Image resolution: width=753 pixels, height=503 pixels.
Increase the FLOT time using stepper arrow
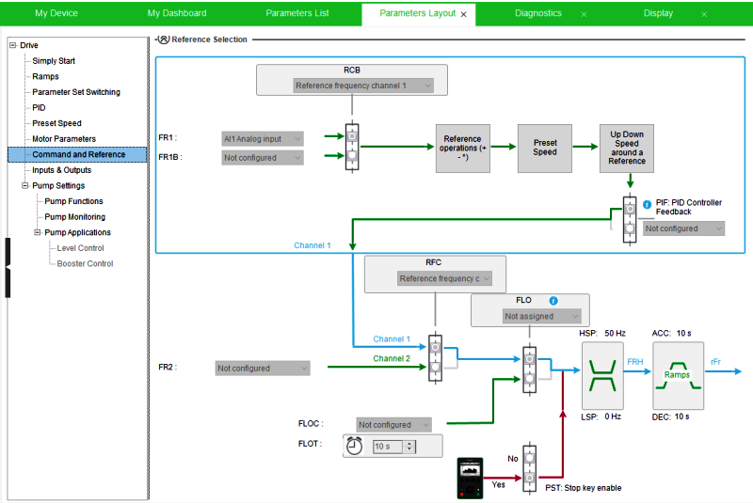(409, 443)
